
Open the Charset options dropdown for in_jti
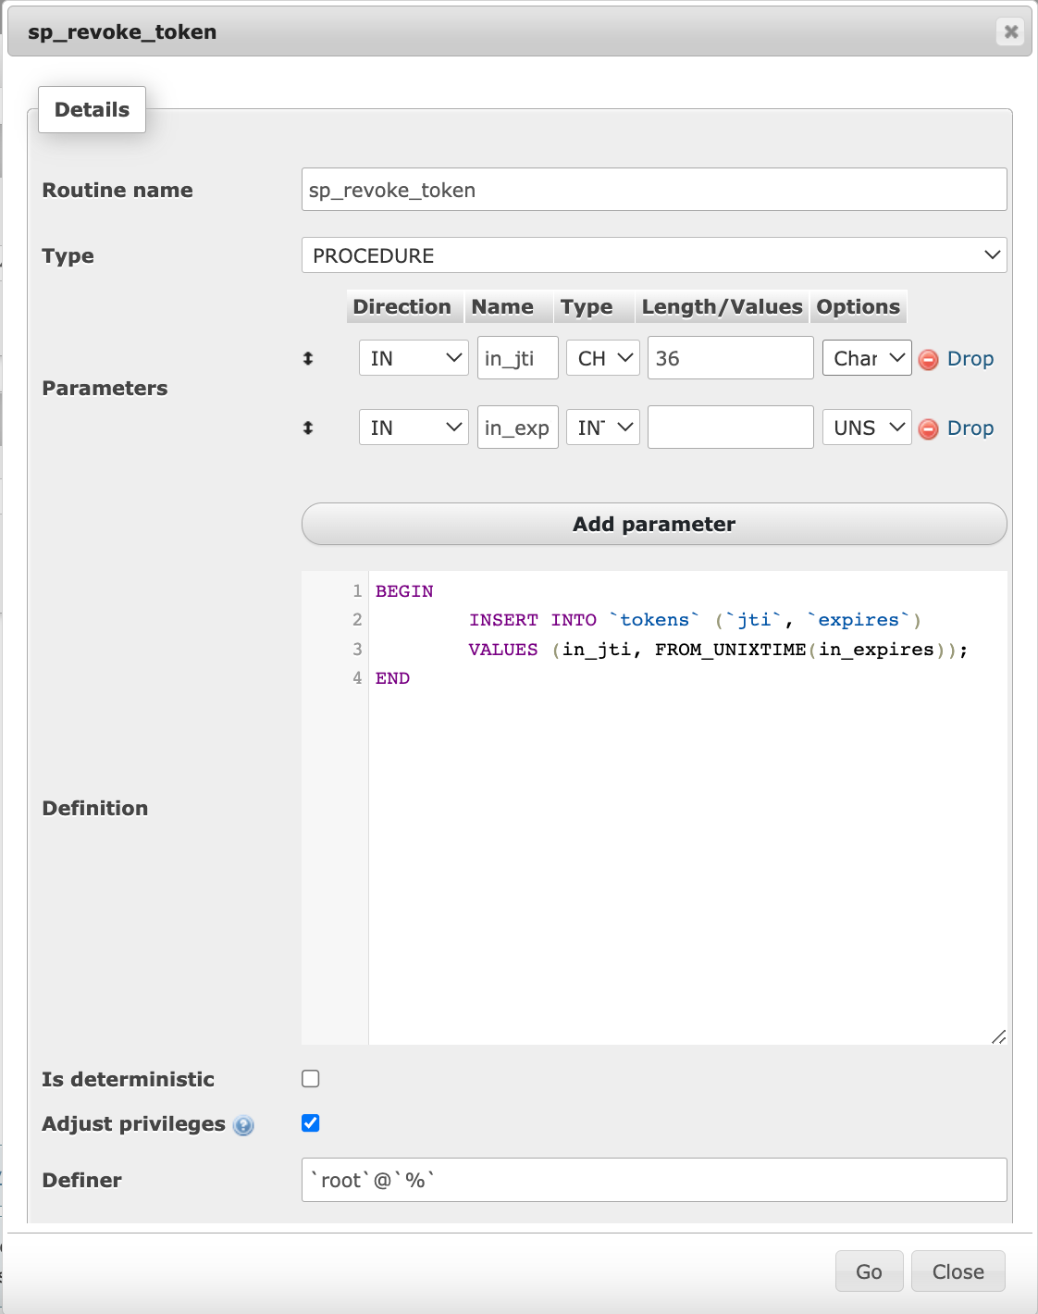click(866, 357)
